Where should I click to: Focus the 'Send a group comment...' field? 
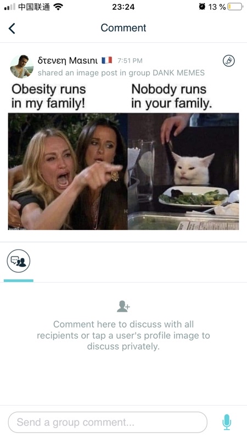[108, 422]
